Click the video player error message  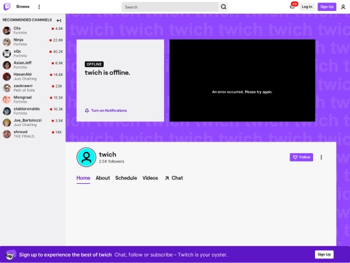[242, 92]
